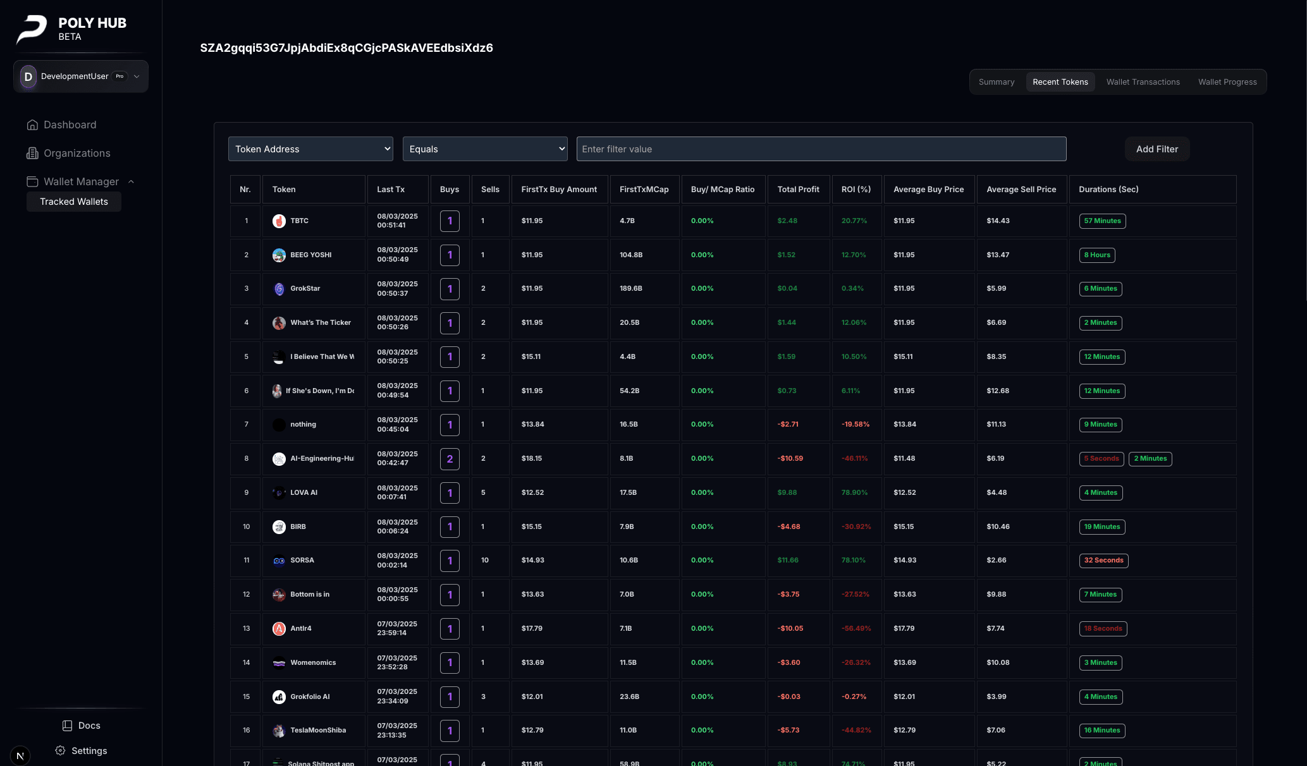Screen dimensions: 1307x766
Task: Open the Equals condition dropdown
Action: pyautogui.click(x=484, y=149)
